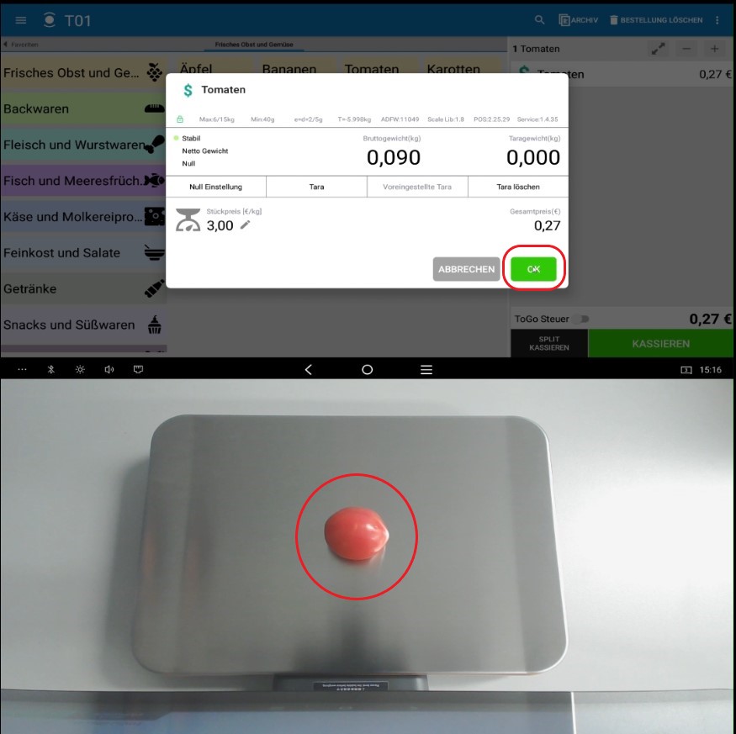This screenshot has height=734, width=736.
Task: Open the hamburger navigation menu
Action: (x=21, y=20)
